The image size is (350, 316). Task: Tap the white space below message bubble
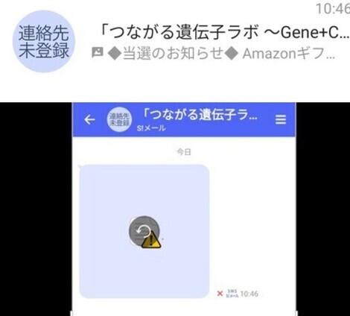[184, 307]
